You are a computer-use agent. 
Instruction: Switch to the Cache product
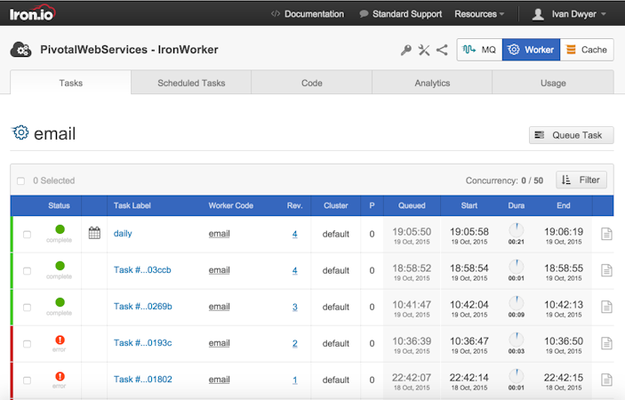click(587, 50)
